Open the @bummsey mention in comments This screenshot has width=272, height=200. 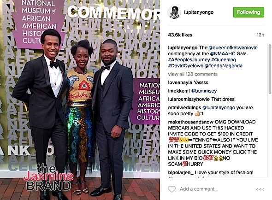tap(204, 91)
